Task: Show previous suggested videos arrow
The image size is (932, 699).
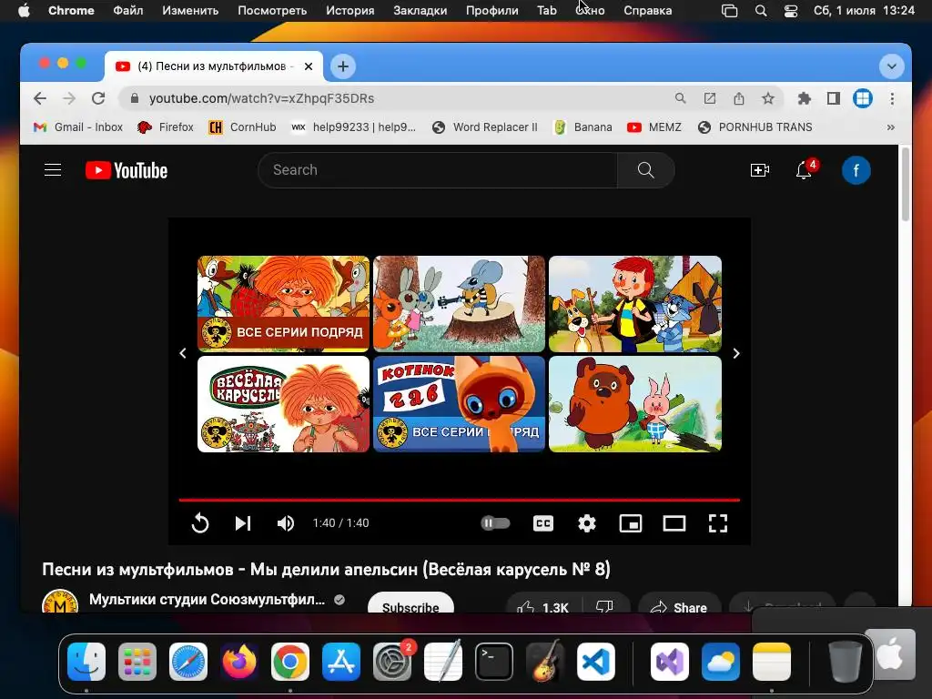Action: [183, 354]
